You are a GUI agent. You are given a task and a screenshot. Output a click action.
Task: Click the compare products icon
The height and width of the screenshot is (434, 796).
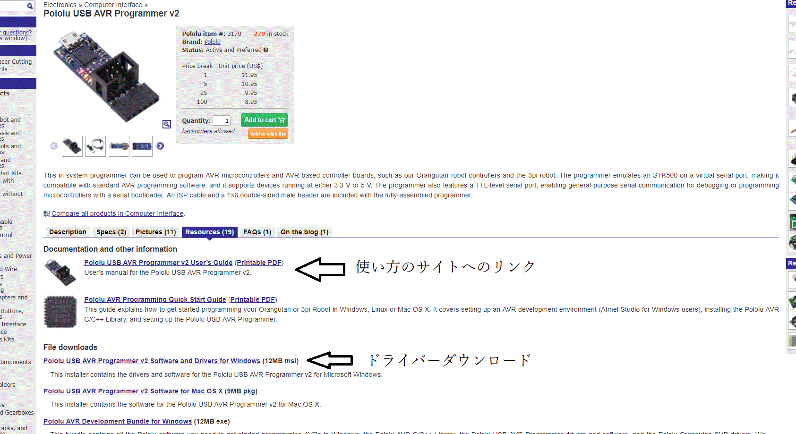[47, 214]
